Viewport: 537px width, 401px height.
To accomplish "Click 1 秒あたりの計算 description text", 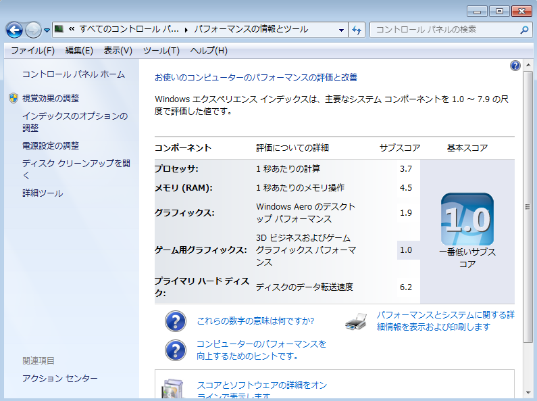I will 288,168.
